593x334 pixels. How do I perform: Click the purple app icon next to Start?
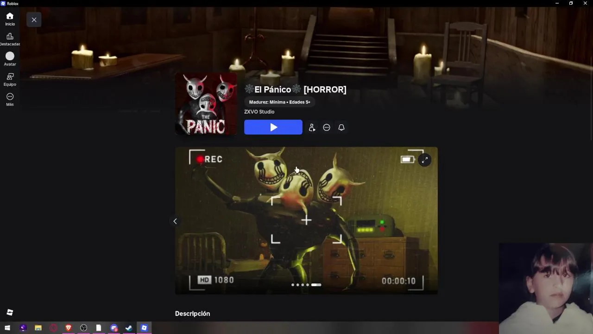23,328
